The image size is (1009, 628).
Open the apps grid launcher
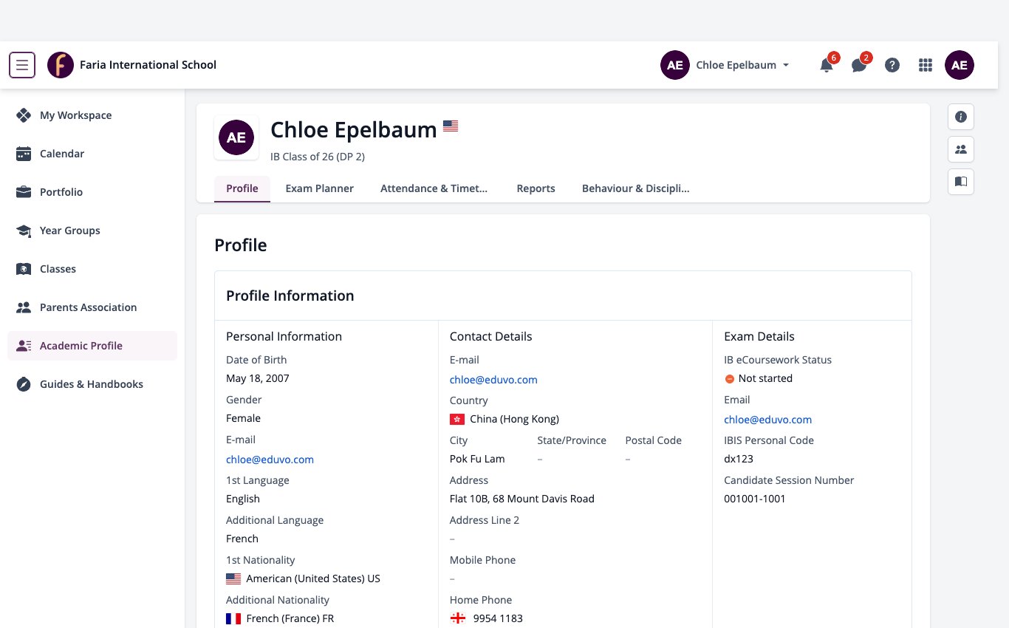point(925,65)
